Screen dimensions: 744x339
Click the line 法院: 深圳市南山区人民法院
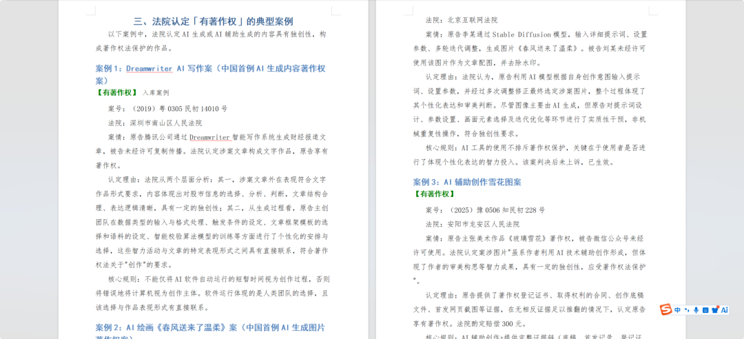[x=155, y=123]
